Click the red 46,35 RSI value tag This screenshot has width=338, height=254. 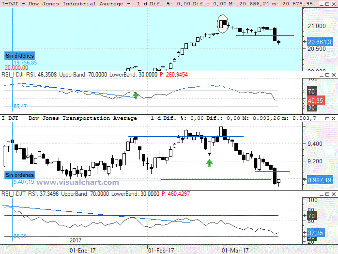[316, 100]
